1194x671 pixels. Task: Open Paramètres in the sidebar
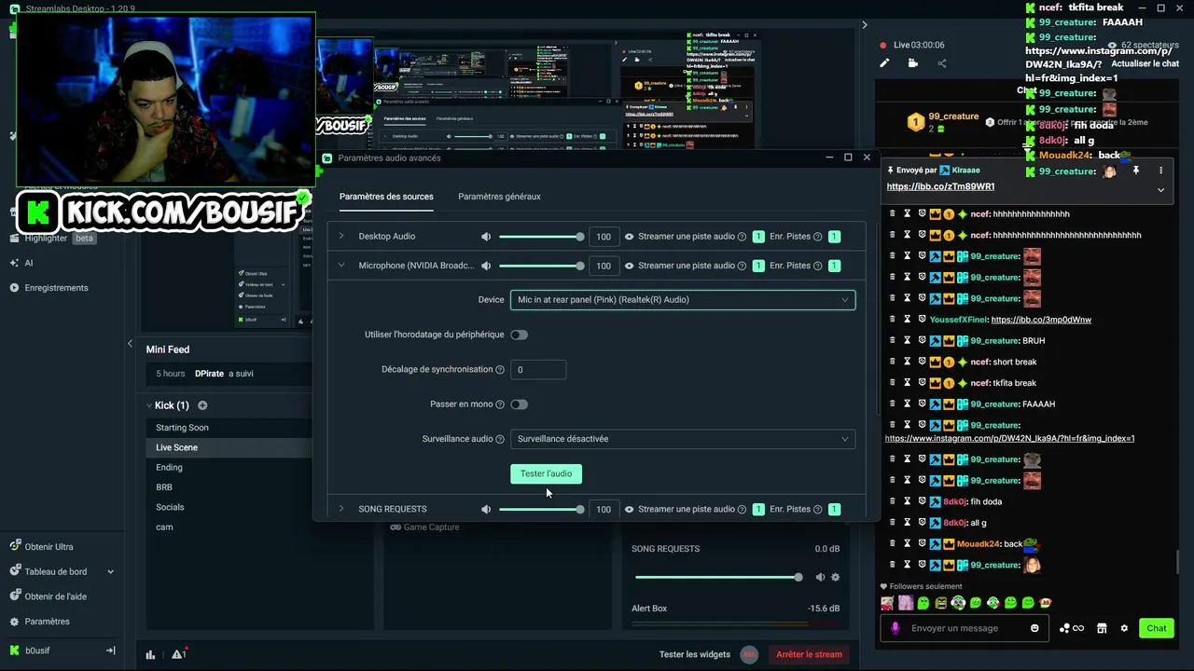(47, 622)
